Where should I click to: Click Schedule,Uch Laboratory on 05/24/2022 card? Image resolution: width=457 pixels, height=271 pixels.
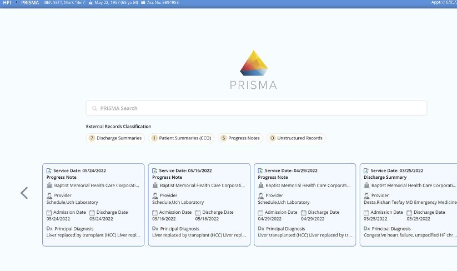(x=72, y=202)
